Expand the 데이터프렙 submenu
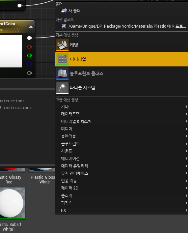This screenshot has height=233, width=188. coord(122,114)
